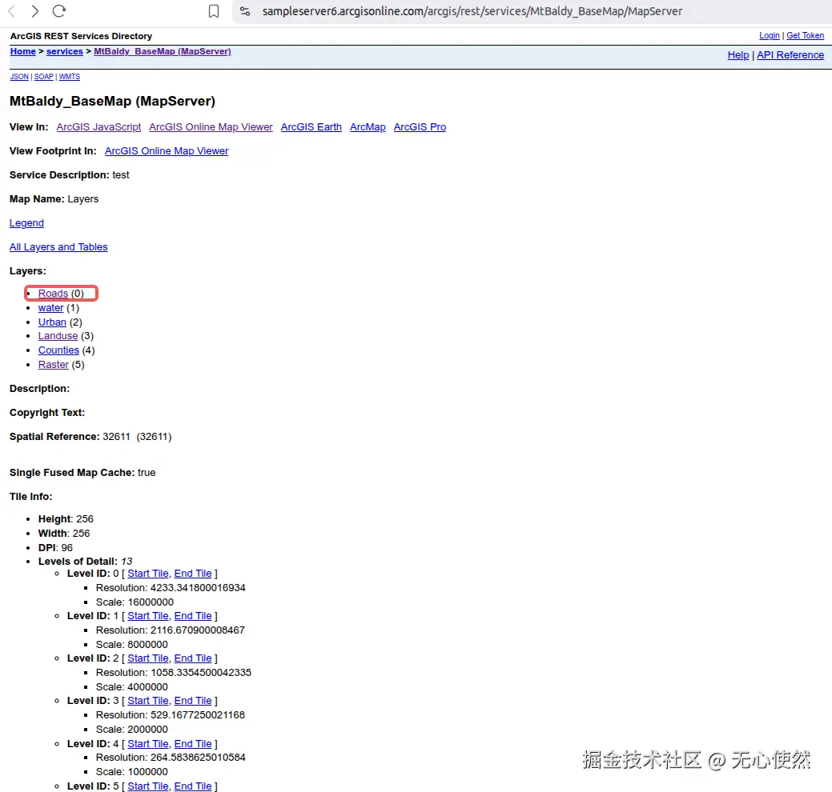The height and width of the screenshot is (792, 832).
Task: Open the SOAP format link
Action: pos(43,77)
